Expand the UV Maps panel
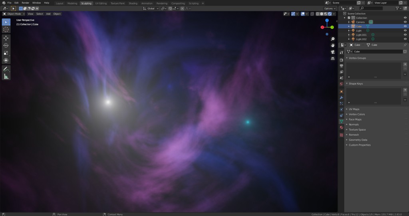 click(x=354, y=109)
